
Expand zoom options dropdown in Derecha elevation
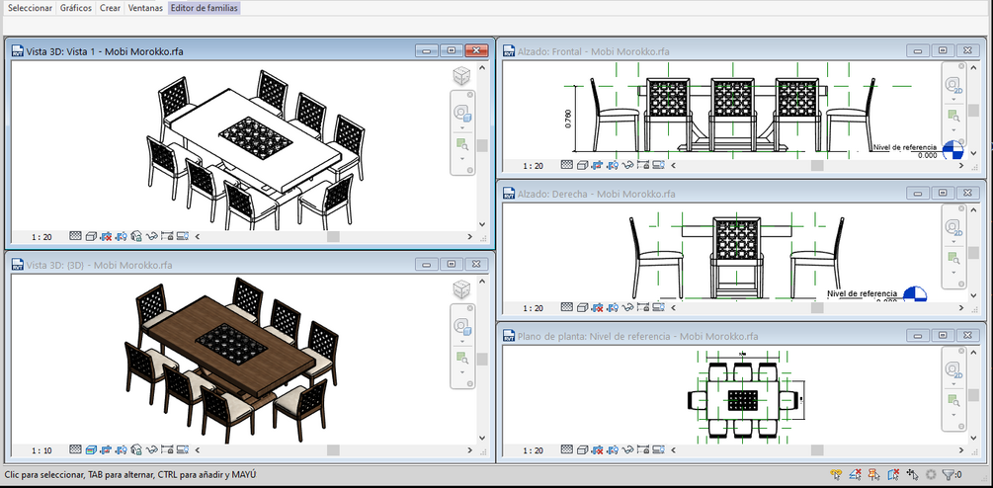[x=953, y=272]
